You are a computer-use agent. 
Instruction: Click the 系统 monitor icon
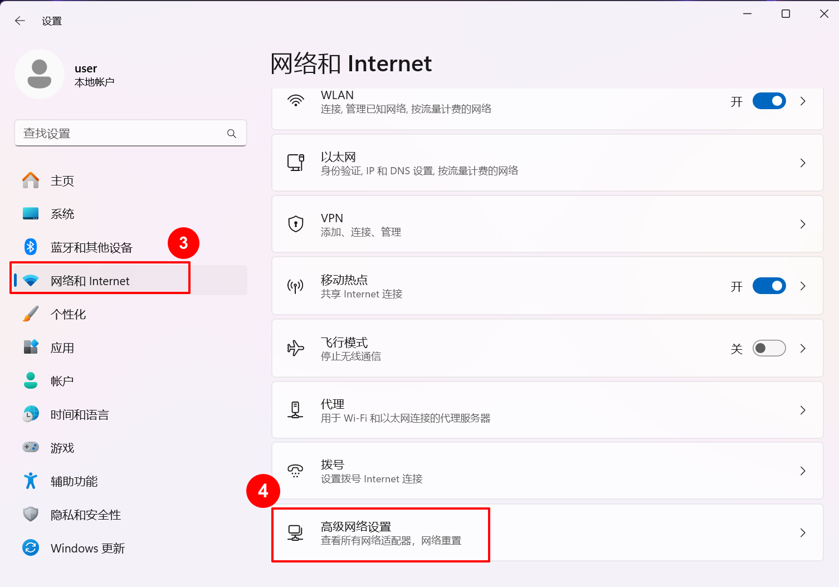pyautogui.click(x=31, y=214)
